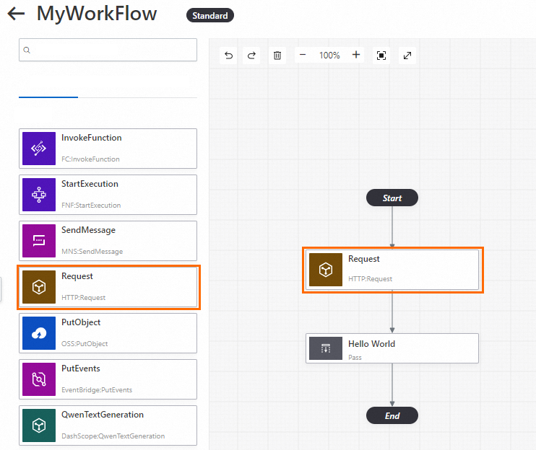Image resolution: width=536 pixels, height=450 pixels.
Task: Click the FNF:StartExecution subtitle
Action: (91, 205)
